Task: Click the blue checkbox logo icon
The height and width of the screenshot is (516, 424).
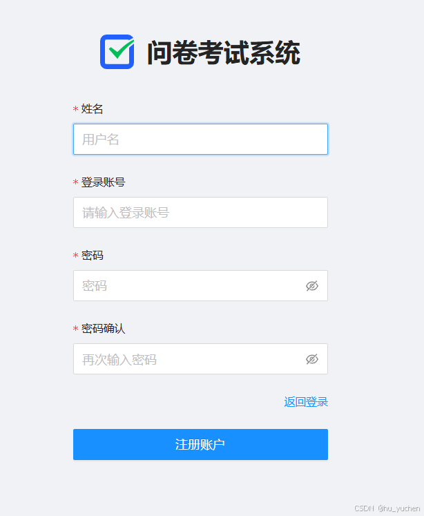Action: pos(117,52)
